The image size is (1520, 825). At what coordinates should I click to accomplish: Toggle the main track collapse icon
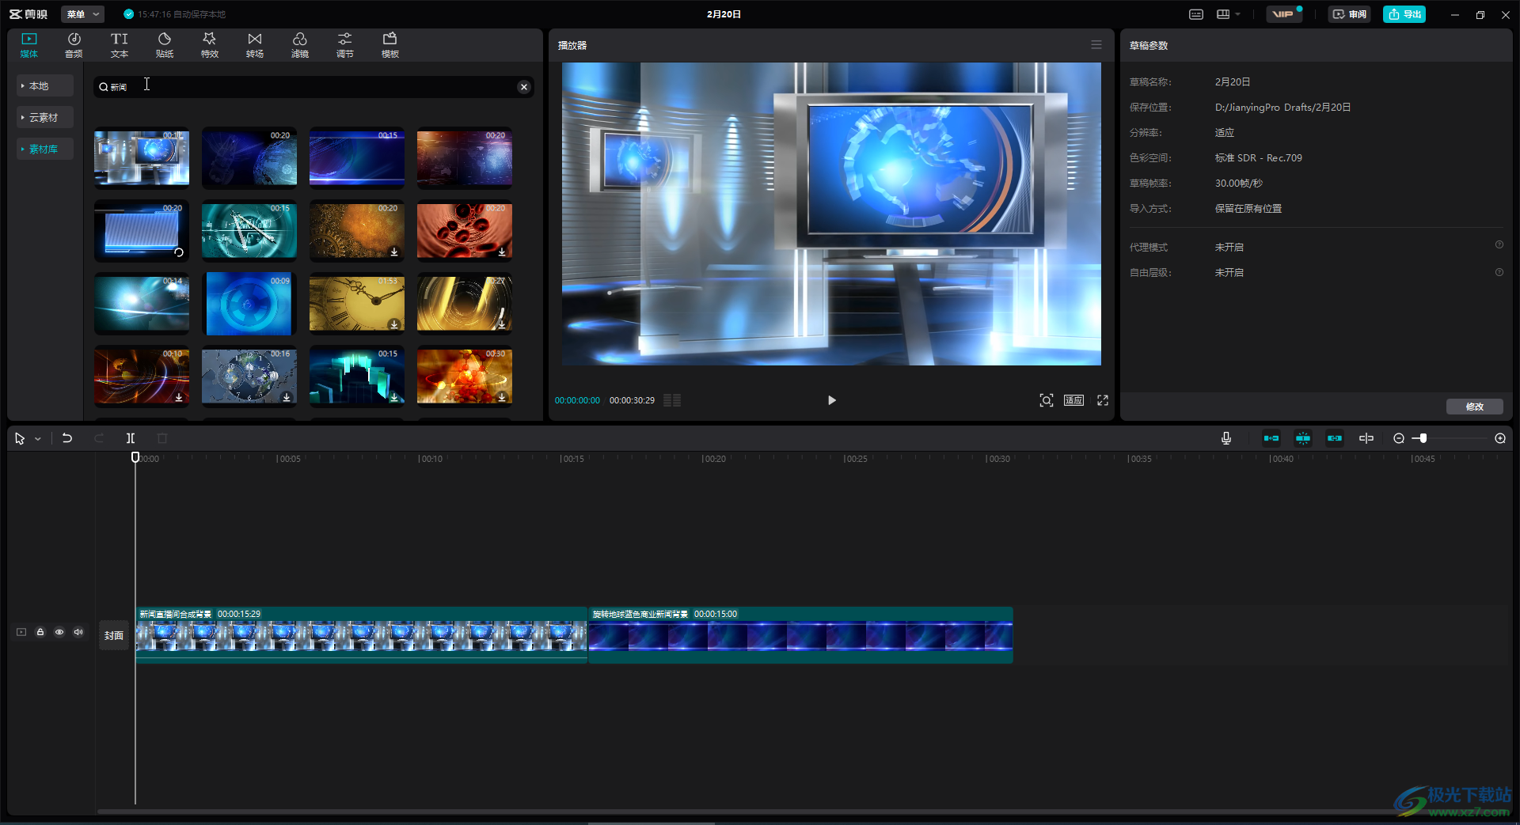pyautogui.click(x=21, y=632)
